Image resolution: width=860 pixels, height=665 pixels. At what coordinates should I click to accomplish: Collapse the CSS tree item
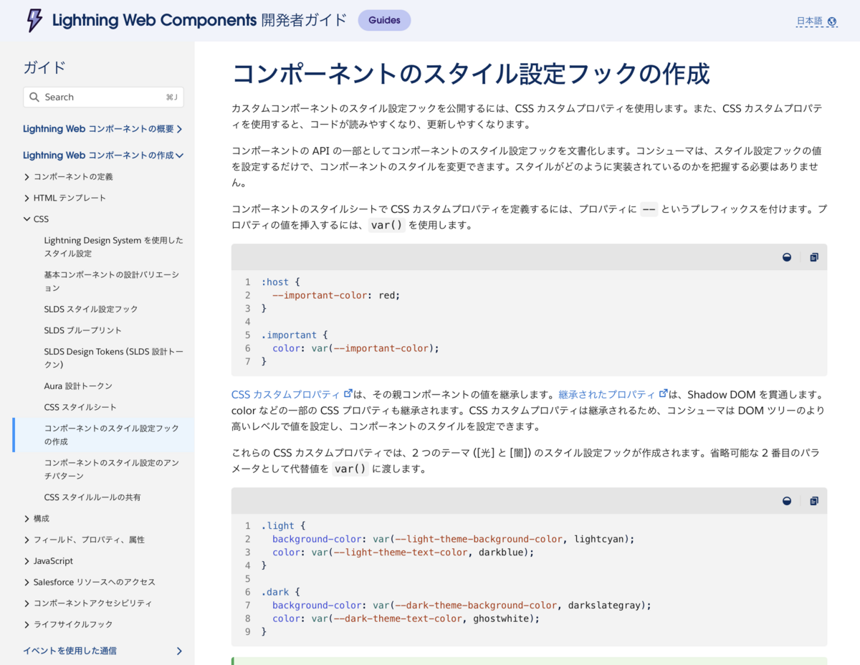click(x=27, y=219)
